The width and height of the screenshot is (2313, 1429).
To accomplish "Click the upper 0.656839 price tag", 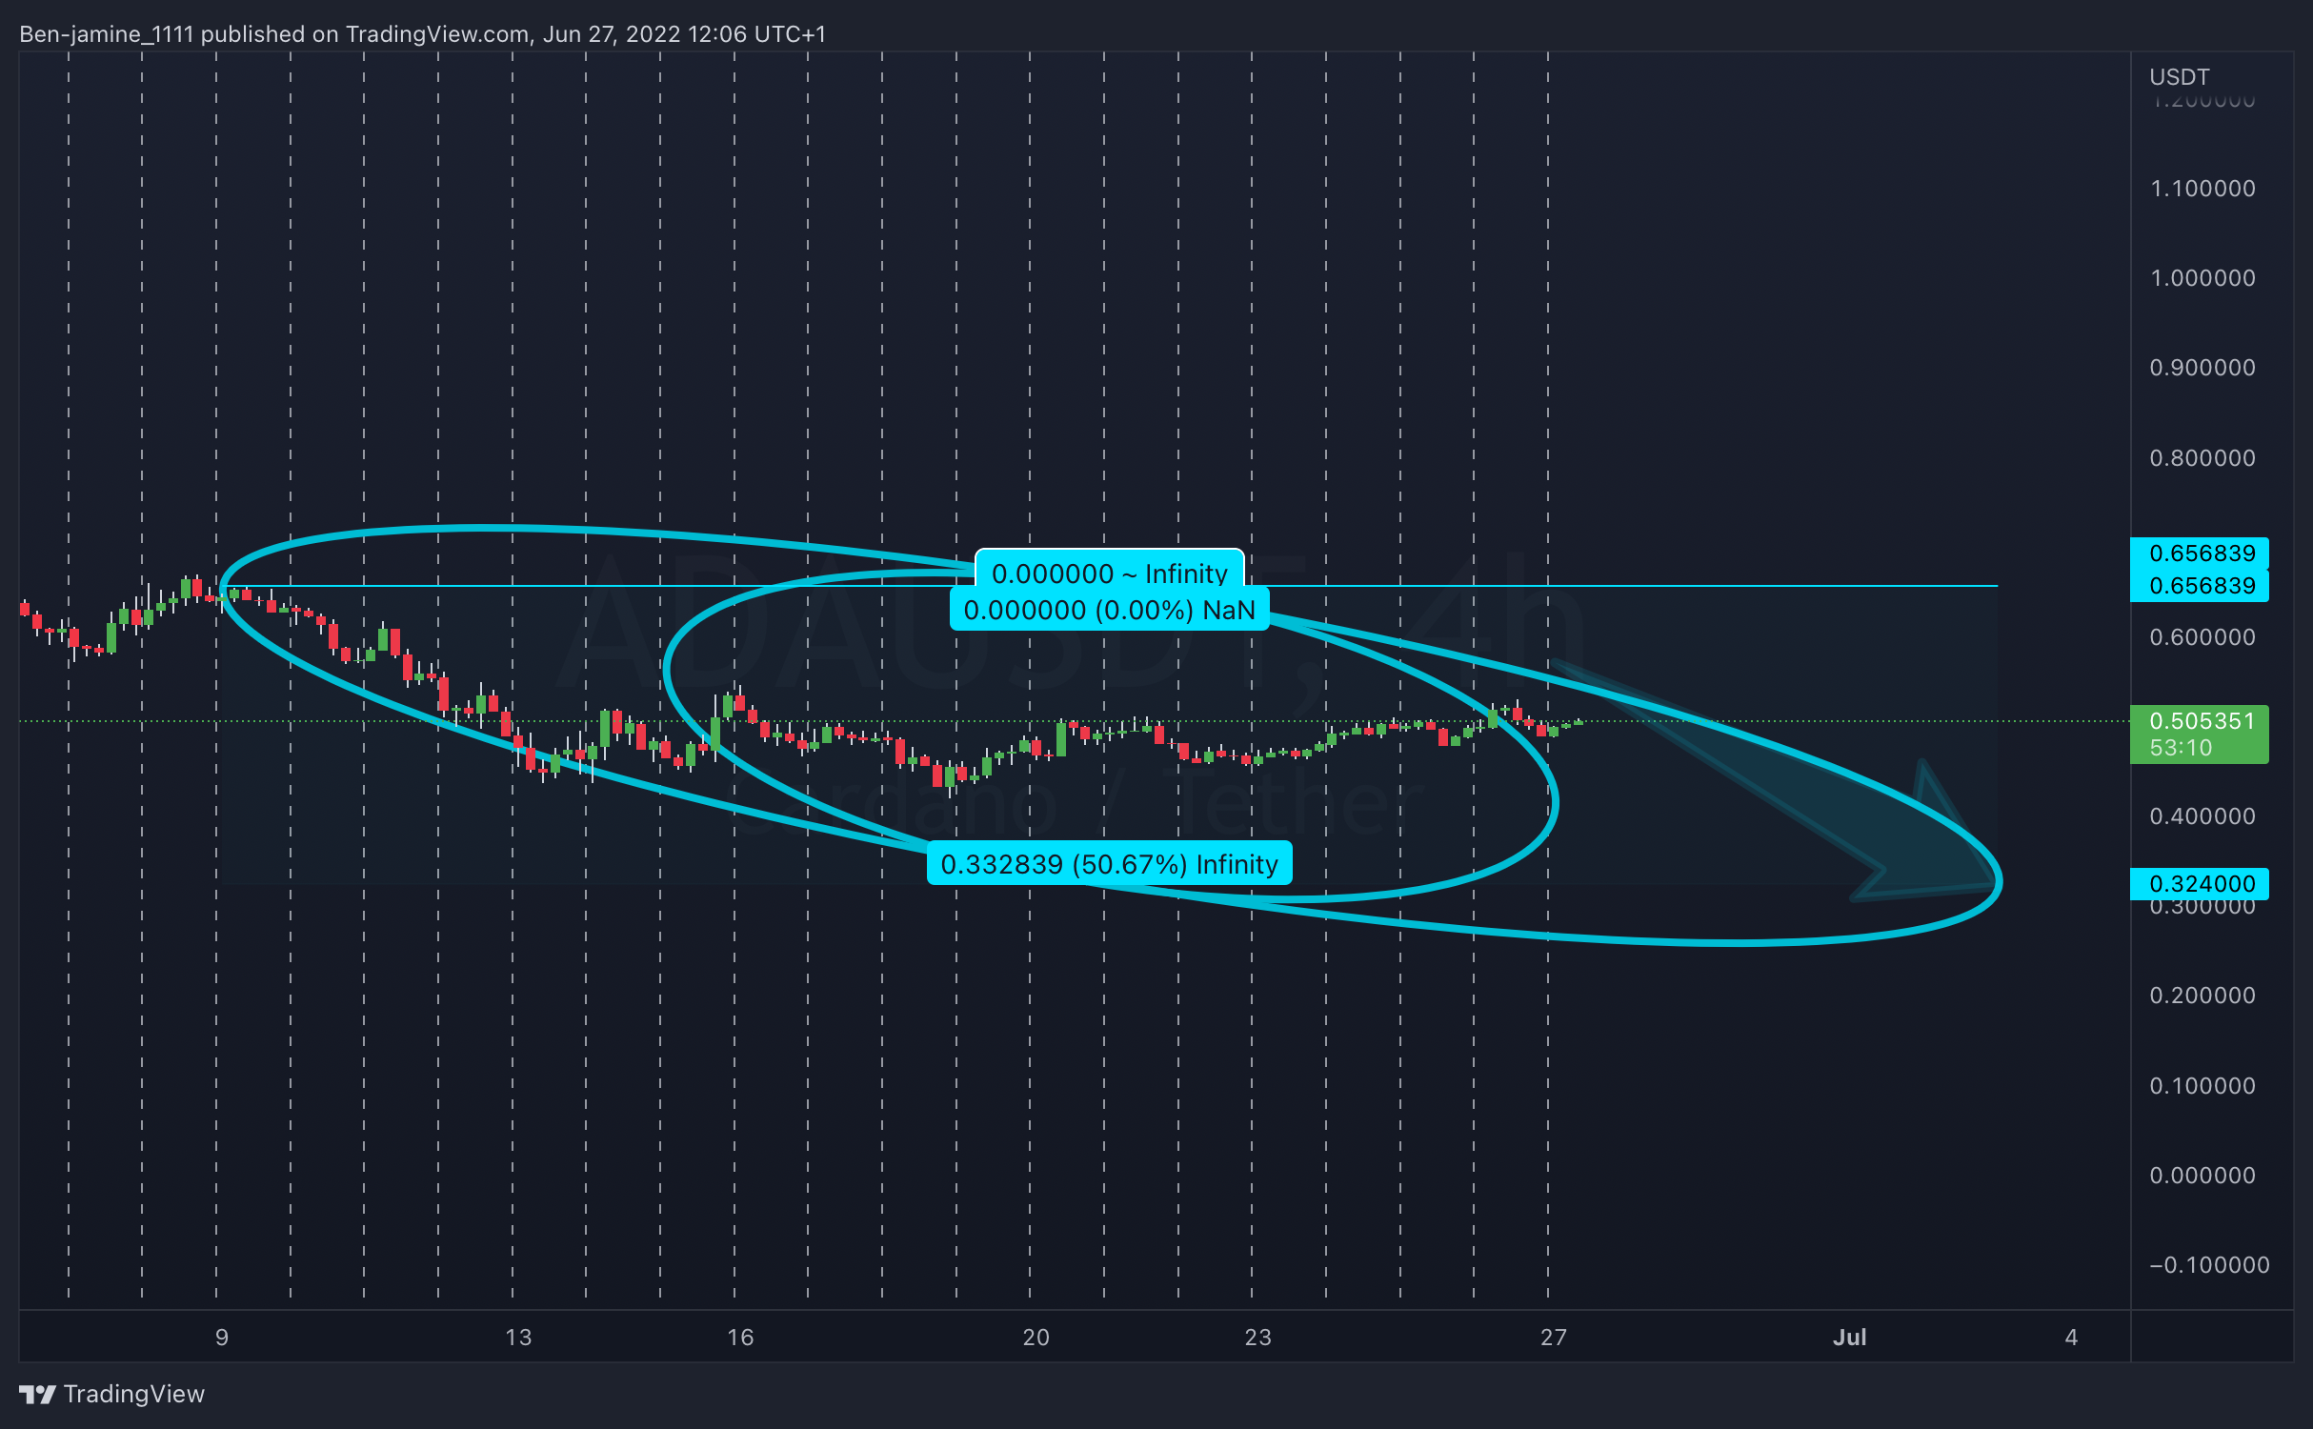I will click(2200, 553).
